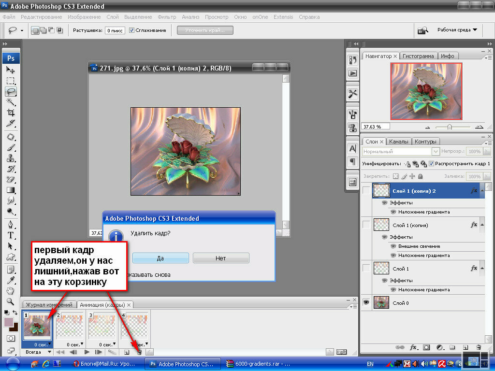495x371 pixels.
Task: Play the frame animation
Action: click(87, 352)
